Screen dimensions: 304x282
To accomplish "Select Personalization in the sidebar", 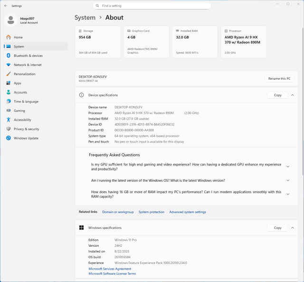I will pos(36,74).
